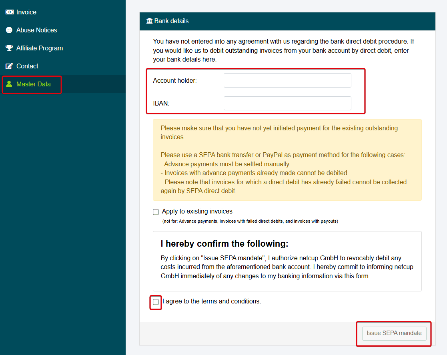Image resolution: width=447 pixels, height=355 pixels.
Task: Check the I agree to the terms checkbox
Action: 156,301
